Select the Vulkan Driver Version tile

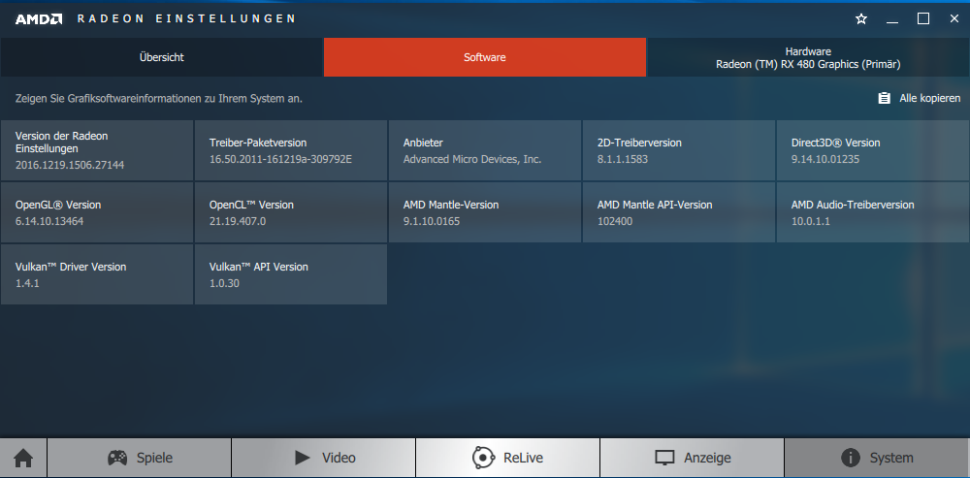pyautogui.click(x=97, y=274)
